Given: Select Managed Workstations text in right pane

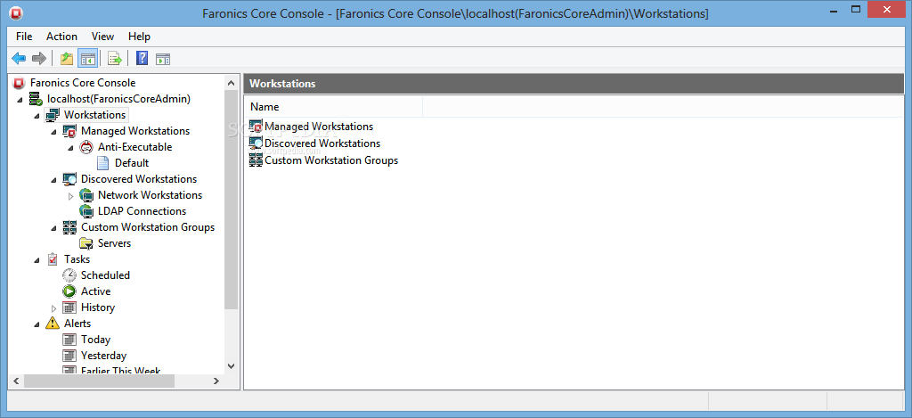Looking at the screenshot, I should click(x=319, y=127).
